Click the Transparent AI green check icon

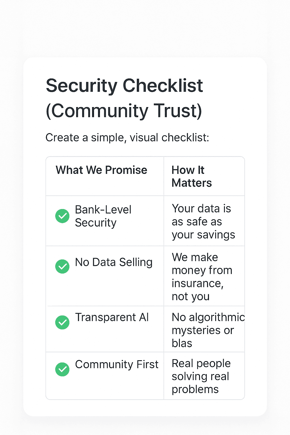[x=62, y=322]
